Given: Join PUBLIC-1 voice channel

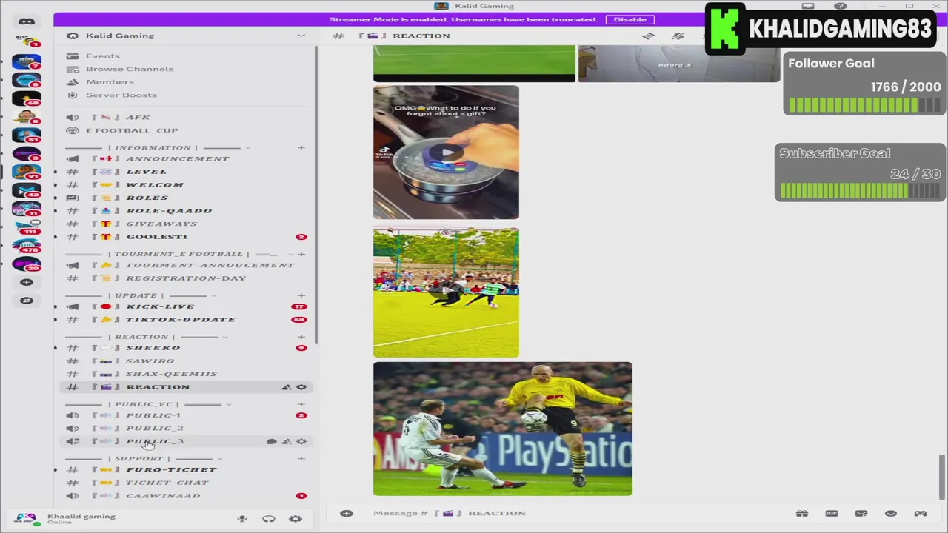Looking at the screenshot, I should click(x=185, y=415).
